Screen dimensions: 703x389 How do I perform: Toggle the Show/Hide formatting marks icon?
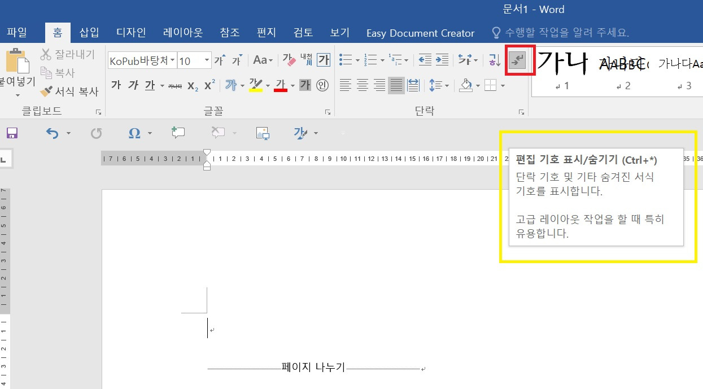[x=519, y=59]
